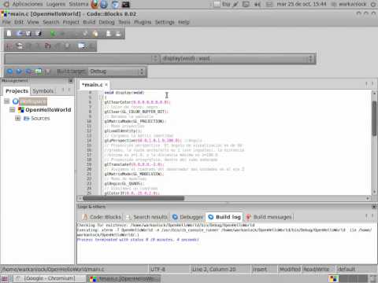The width and height of the screenshot is (378, 283).
Task: Select the OpenHelloWorld project tree item
Action: tap(48, 110)
